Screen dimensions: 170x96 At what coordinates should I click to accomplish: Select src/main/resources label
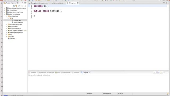pyautogui.click(x=16, y=24)
